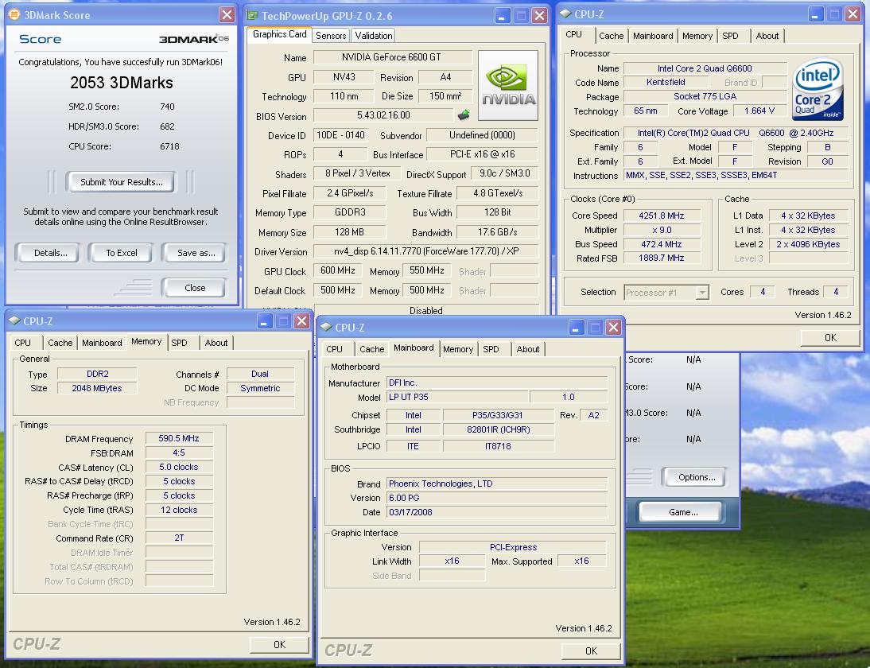The height and width of the screenshot is (668, 870).
Task: Click the DRAM Frequency value 590.5 MHz
Action: (x=179, y=438)
